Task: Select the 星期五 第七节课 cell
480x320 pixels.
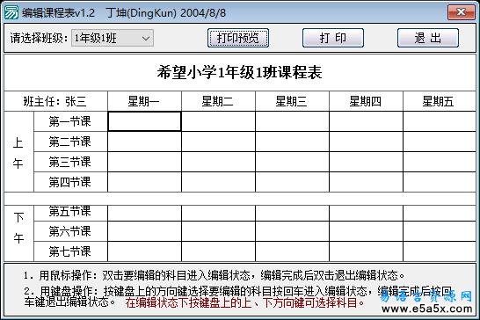Action: 440,251
